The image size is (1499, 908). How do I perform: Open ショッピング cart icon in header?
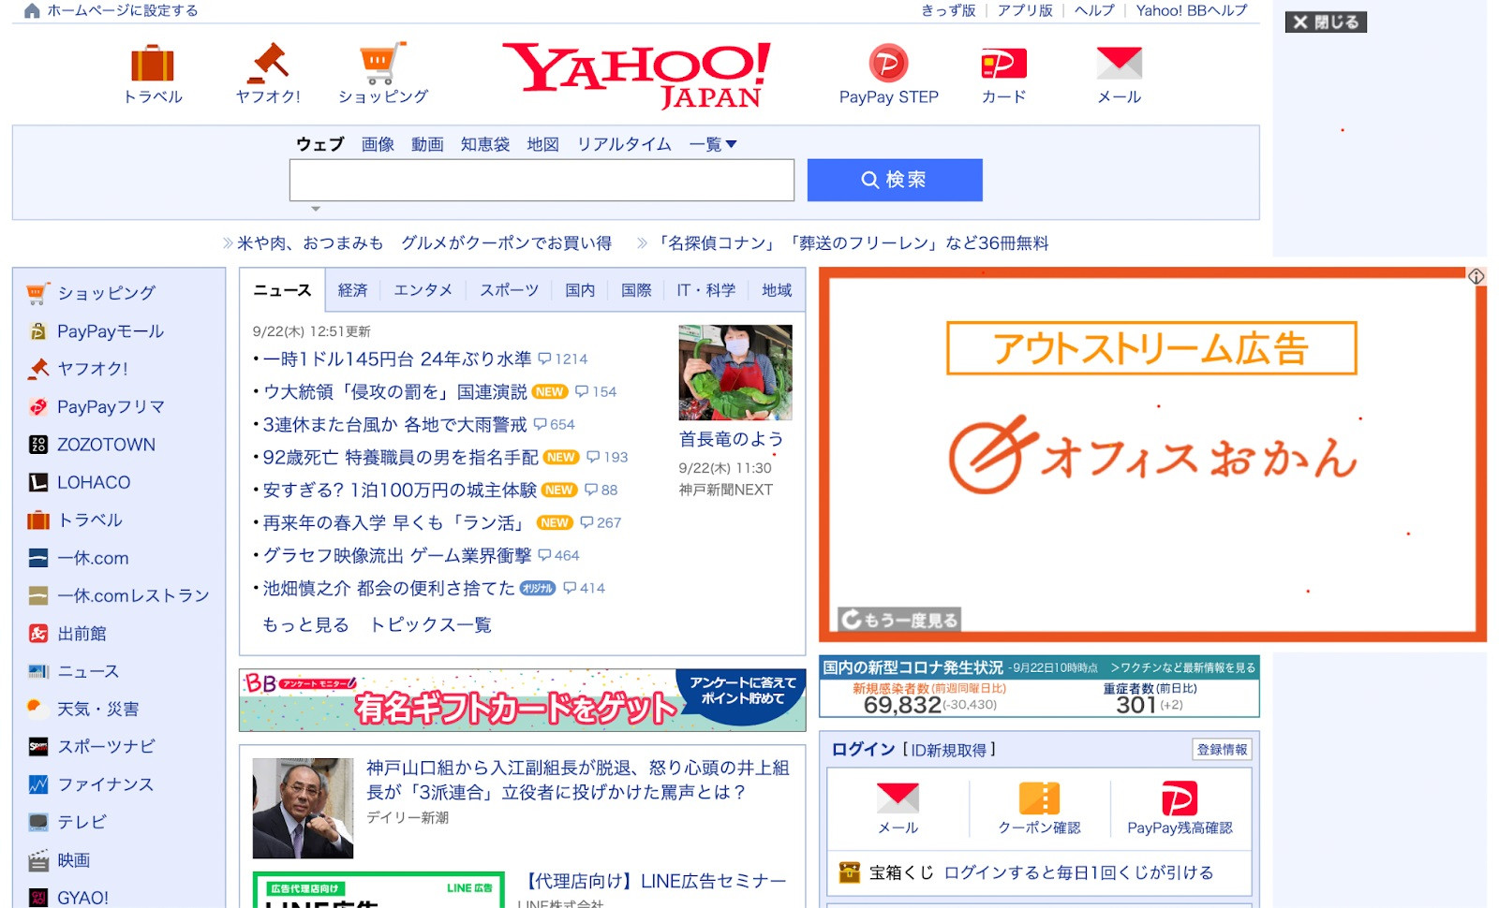pyautogui.click(x=383, y=64)
